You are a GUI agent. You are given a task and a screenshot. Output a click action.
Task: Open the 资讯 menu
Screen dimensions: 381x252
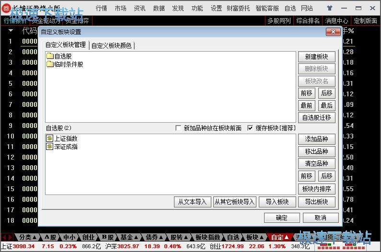pos(139,8)
